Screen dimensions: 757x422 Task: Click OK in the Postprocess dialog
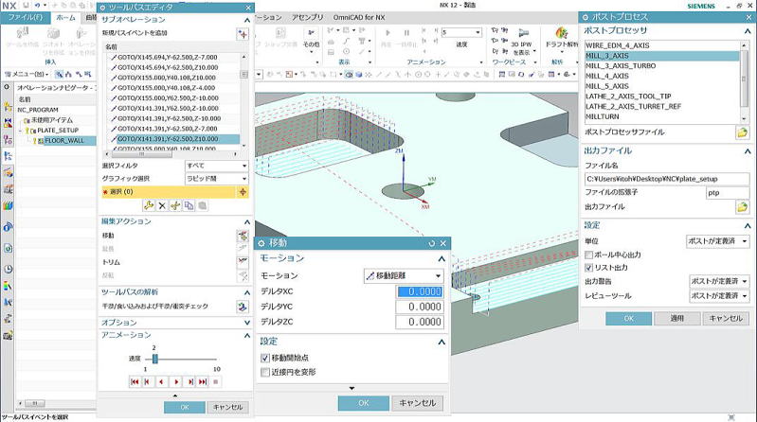(x=628, y=318)
